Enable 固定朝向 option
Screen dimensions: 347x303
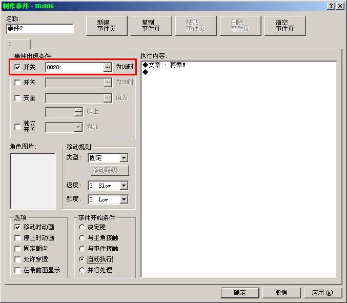[17, 249]
